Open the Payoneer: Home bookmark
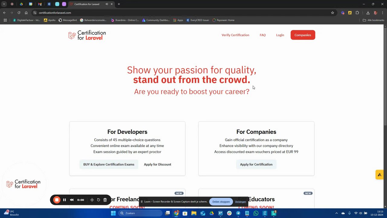This screenshot has height=218, width=387. (x=223, y=20)
